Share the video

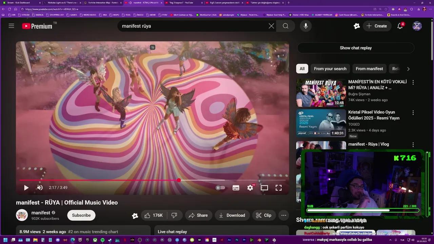tap(198, 215)
